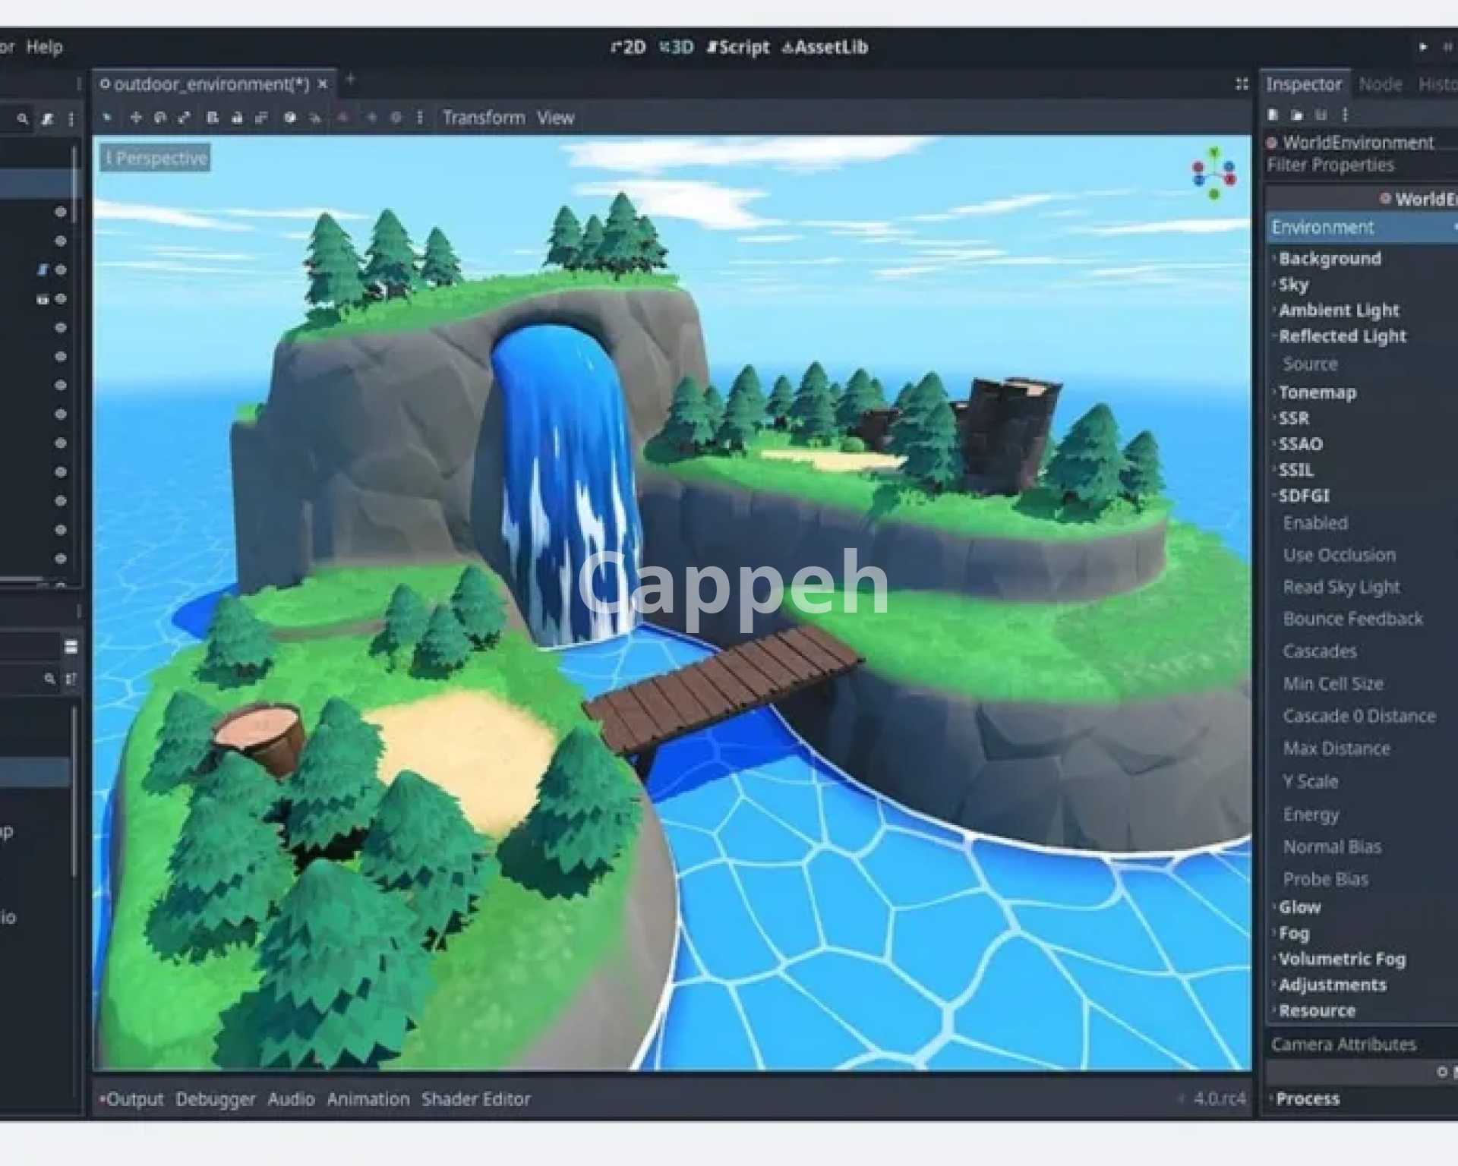Expand the Volumetric Fog section

1341,959
